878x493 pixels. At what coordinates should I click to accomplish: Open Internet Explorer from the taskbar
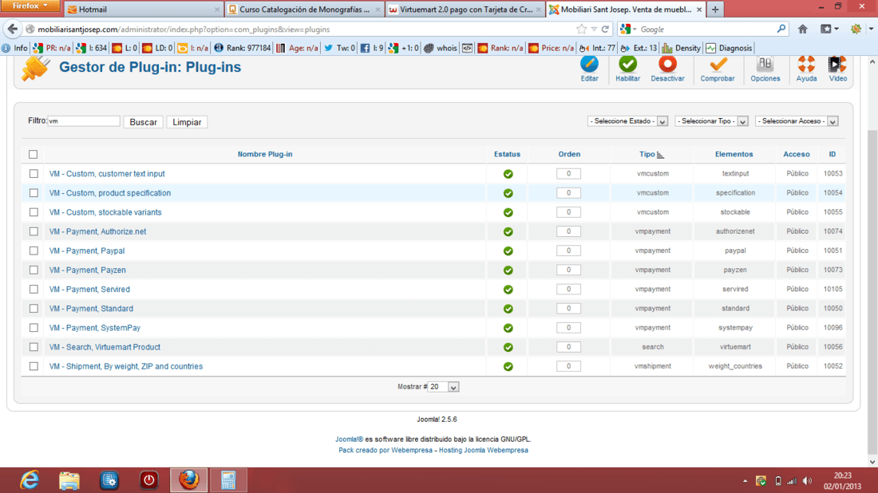tap(30, 480)
